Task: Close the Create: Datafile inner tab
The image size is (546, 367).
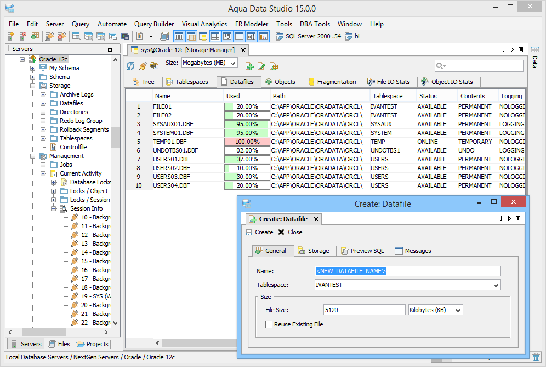Action: (x=316, y=219)
